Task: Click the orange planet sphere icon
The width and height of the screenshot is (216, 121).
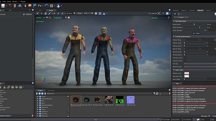Action: (x=30, y=6)
